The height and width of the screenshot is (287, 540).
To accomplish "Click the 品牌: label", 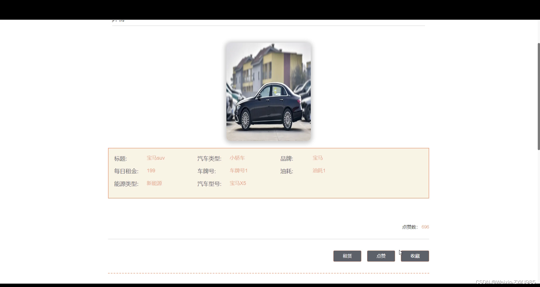I will click(x=287, y=159).
